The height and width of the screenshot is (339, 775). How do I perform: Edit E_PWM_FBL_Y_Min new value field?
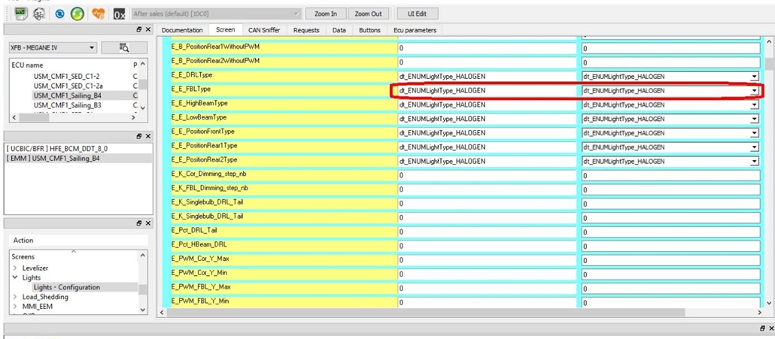point(670,303)
